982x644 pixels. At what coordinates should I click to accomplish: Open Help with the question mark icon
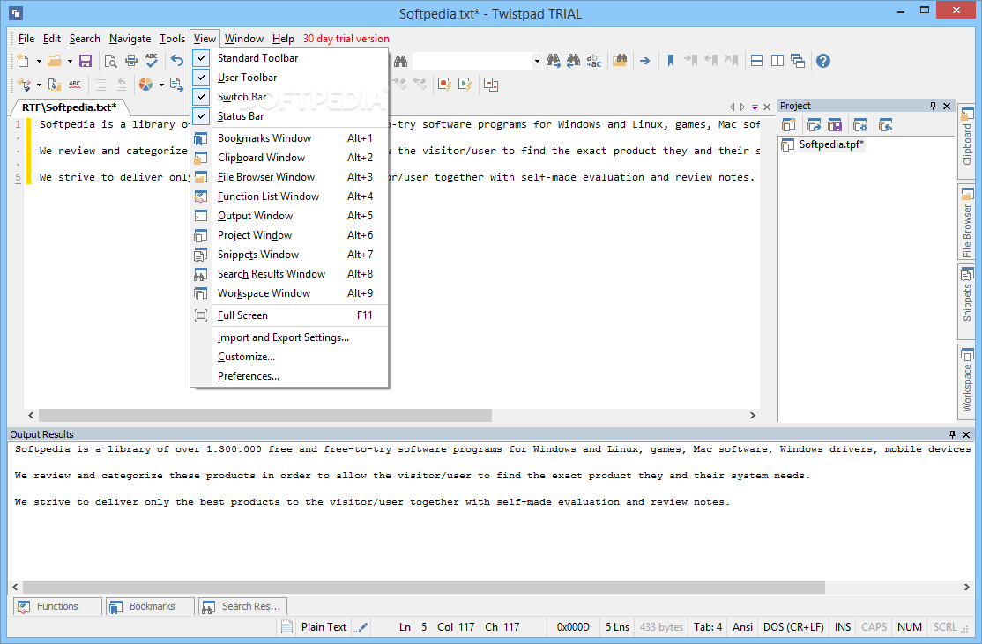823,61
